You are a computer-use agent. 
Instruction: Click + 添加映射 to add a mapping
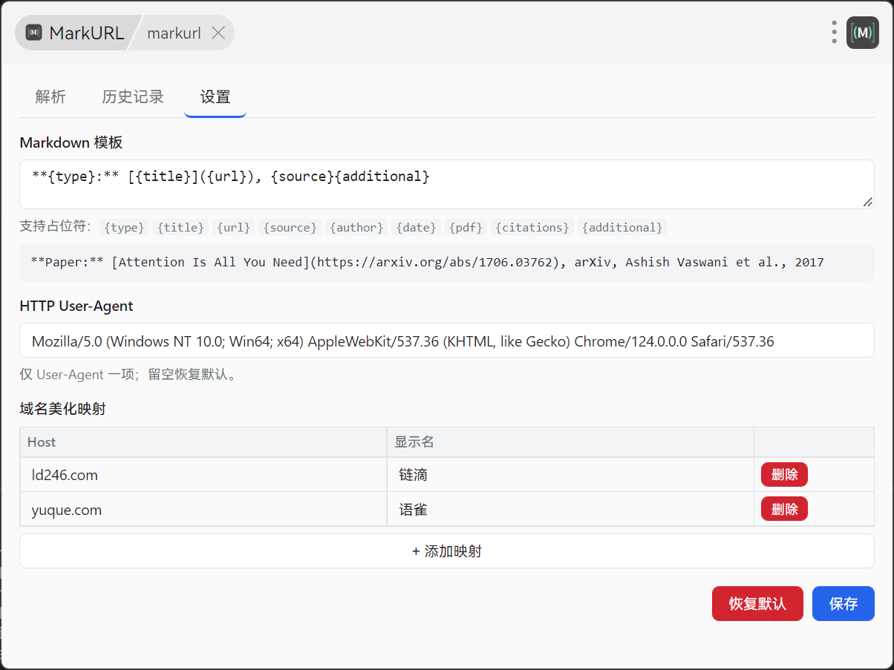coord(447,551)
